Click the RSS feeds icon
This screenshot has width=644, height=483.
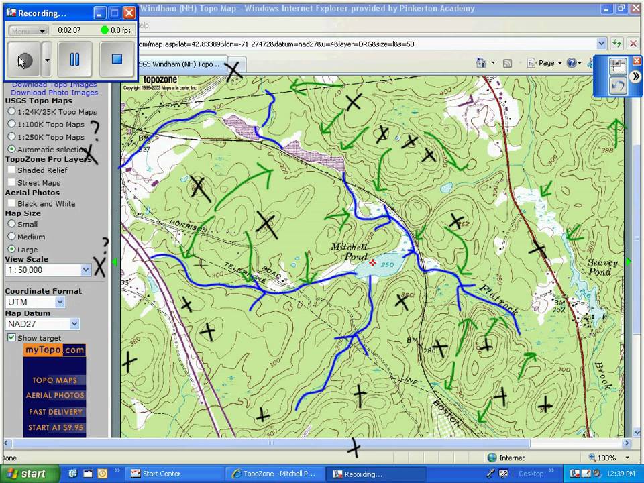pyautogui.click(x=508, y=63)
